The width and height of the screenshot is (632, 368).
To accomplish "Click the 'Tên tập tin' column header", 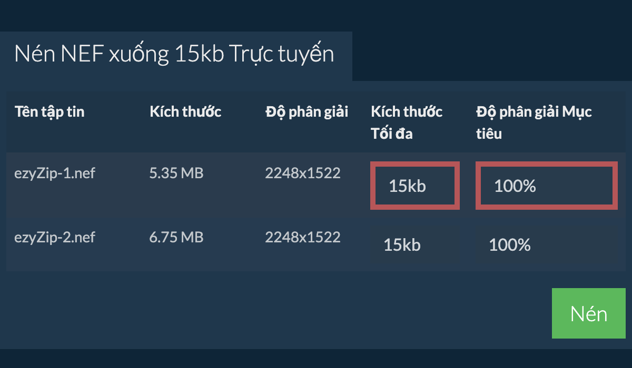I will pos(50,111).
